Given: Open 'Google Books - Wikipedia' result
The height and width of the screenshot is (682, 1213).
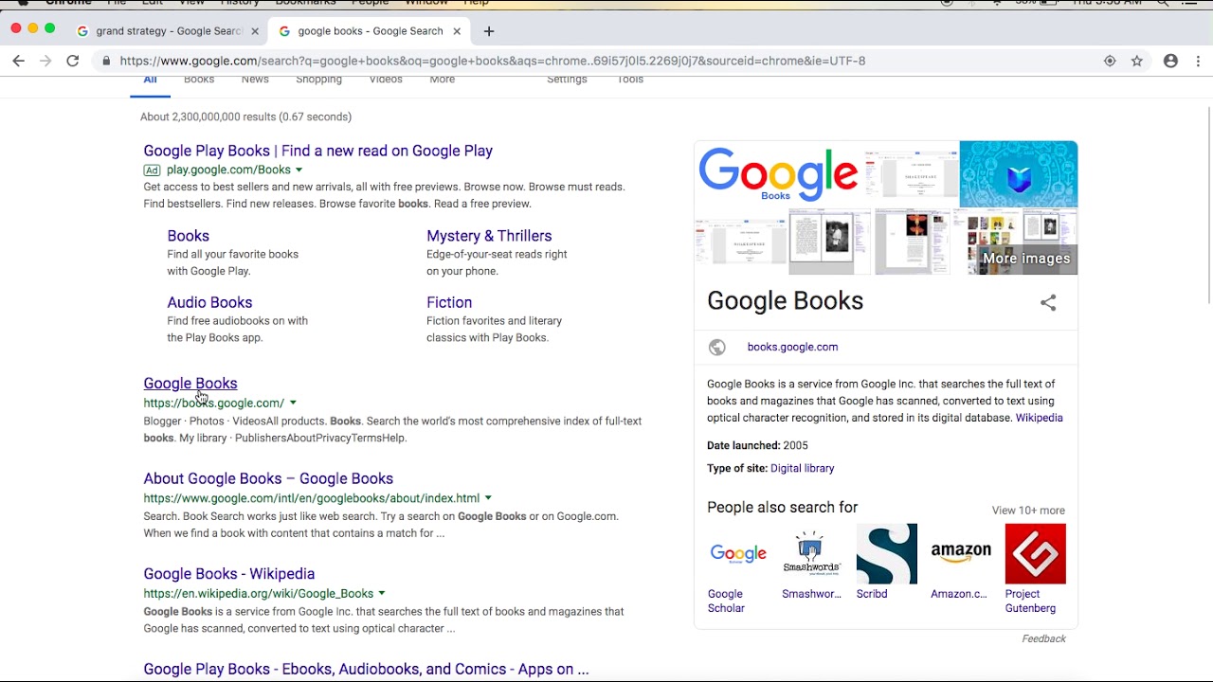Looking at the screenshot, I should click(x=229, y=574).
